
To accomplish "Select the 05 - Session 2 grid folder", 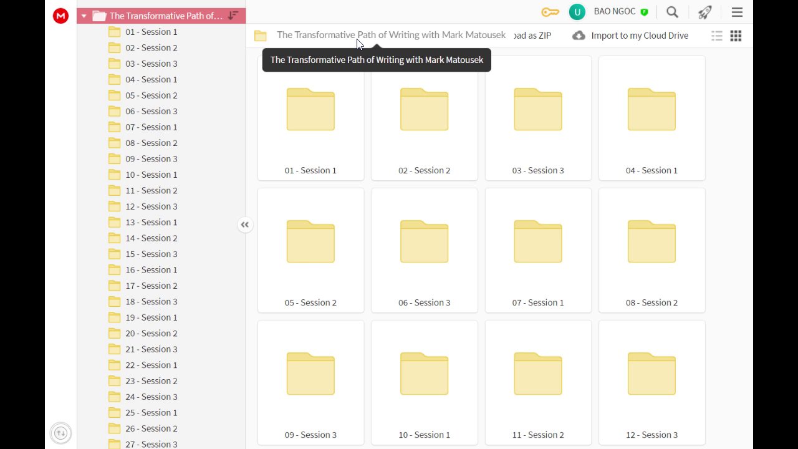I will tap(310, 250).
